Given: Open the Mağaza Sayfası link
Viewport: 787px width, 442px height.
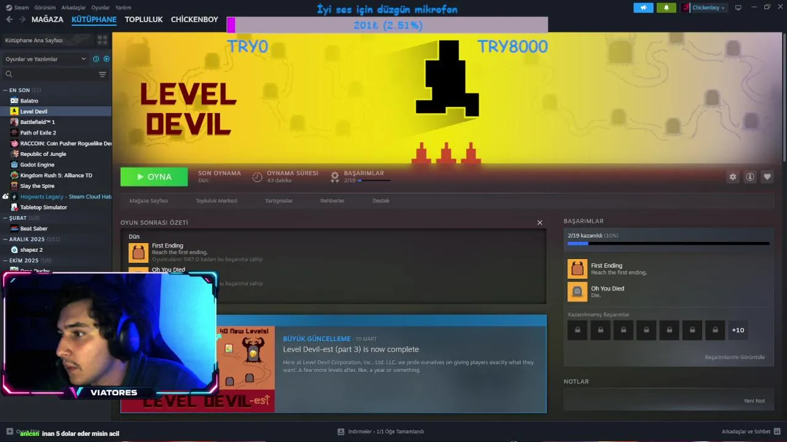Looking at the screenshot, I should pyautogui.click(x=148, y=201).
